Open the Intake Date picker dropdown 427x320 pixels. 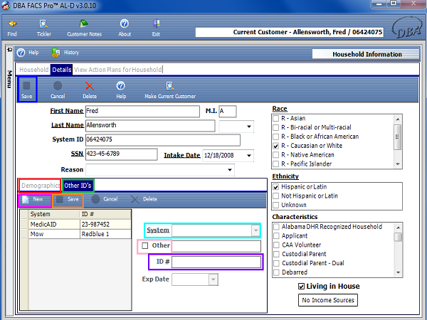[x=249, y=156]
